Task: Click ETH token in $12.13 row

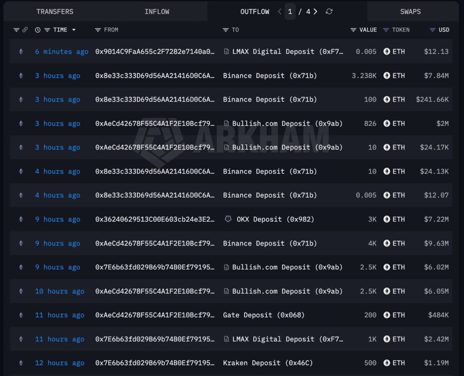Action: [x=394, y=52]
